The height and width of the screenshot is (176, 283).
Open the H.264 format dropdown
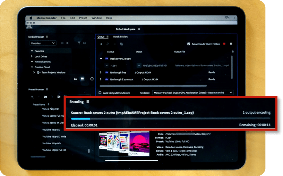[107, 66]
